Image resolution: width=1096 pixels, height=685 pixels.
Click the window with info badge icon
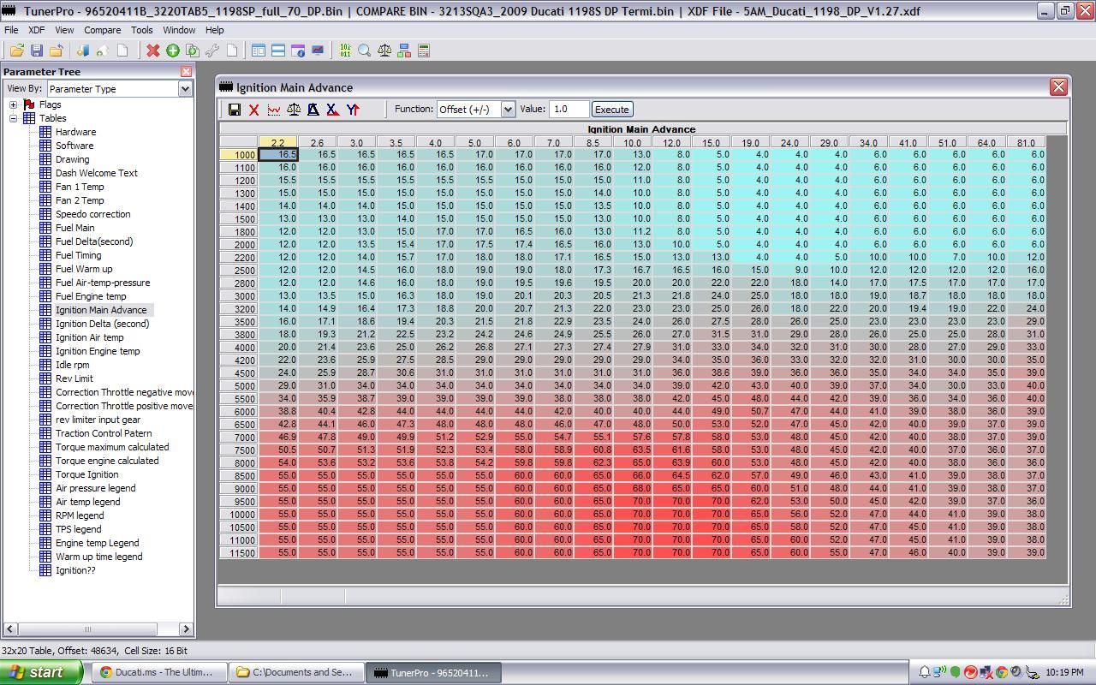298,51
